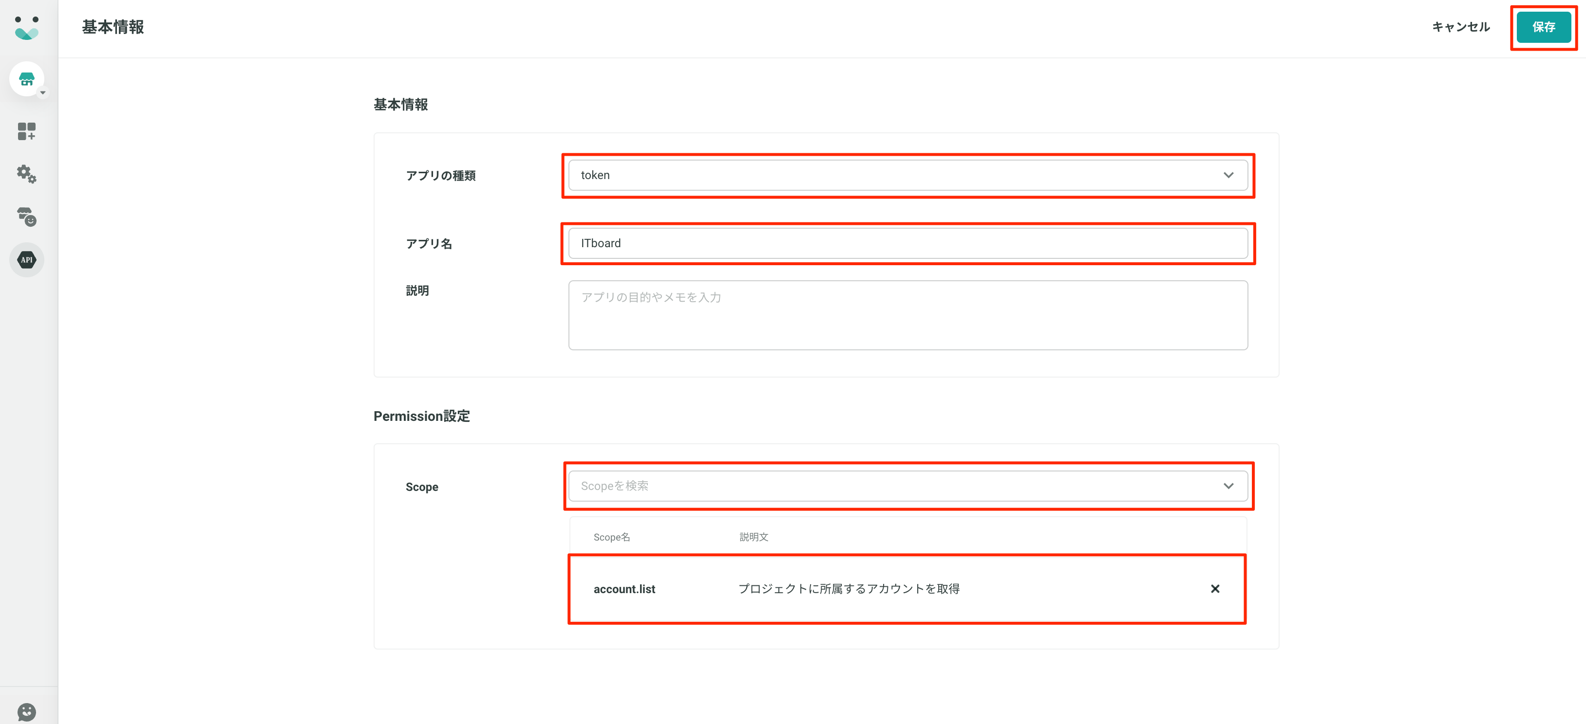
Task: Open the store icon in sidebar
Action: click(26, 79)
